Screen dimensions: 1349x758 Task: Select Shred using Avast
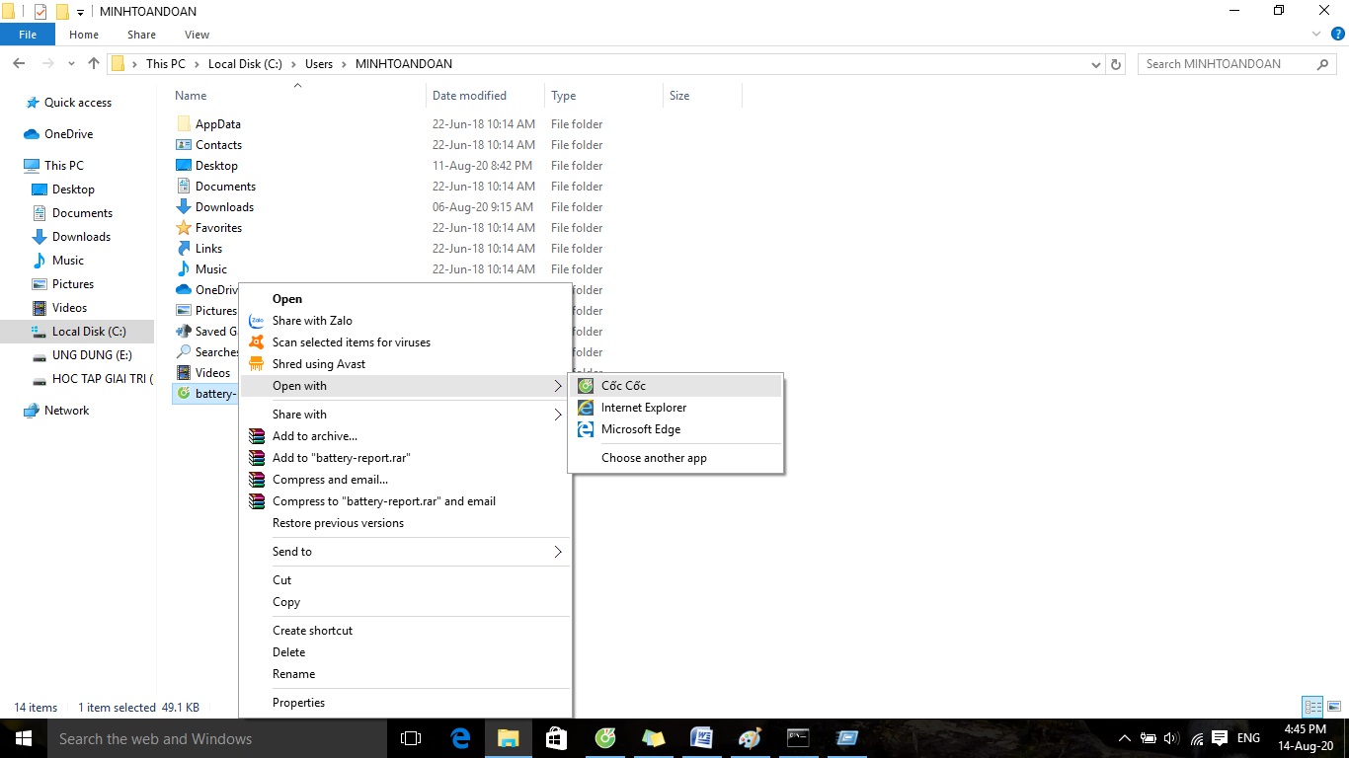pos(318,364)
